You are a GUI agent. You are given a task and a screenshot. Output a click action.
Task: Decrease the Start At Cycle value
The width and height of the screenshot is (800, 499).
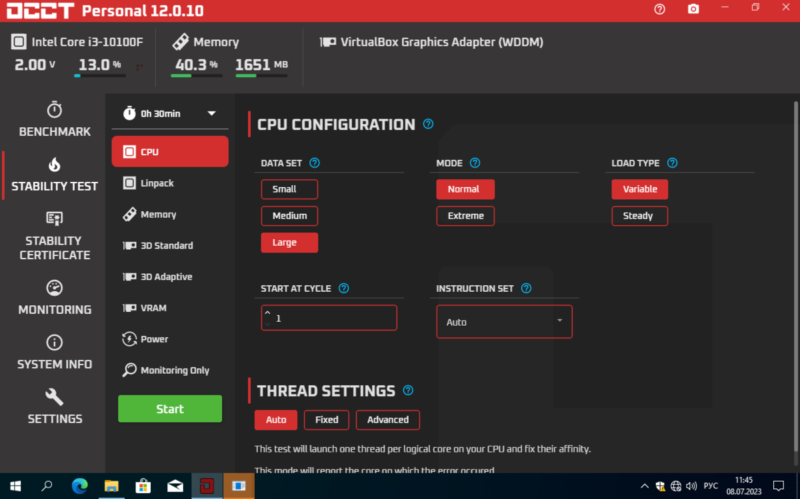click(x=267, y=324)
